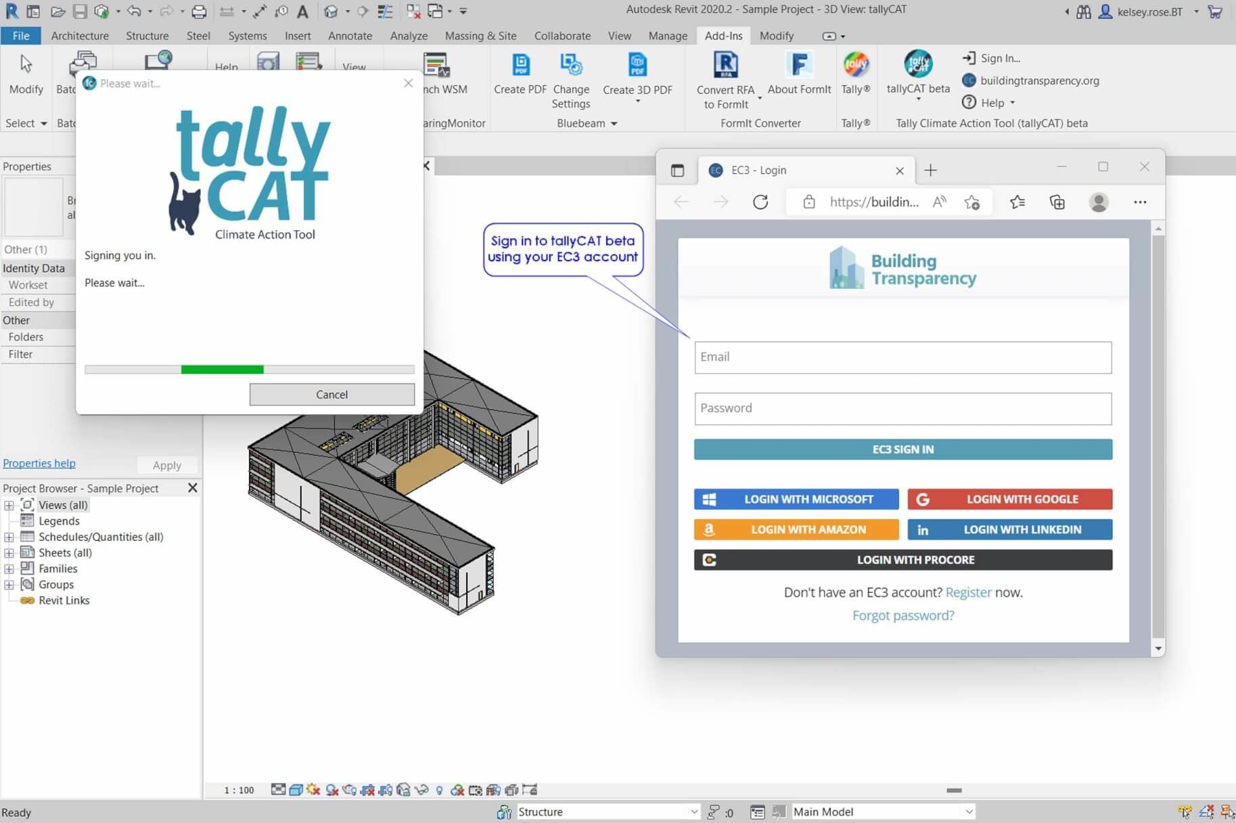
Task: Select the Modify arrow tool
Action: click(x=26, y=66)
